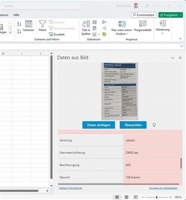Click the green Data Model icon
This screenshot has height=200, width=186.
click(104, 35)
